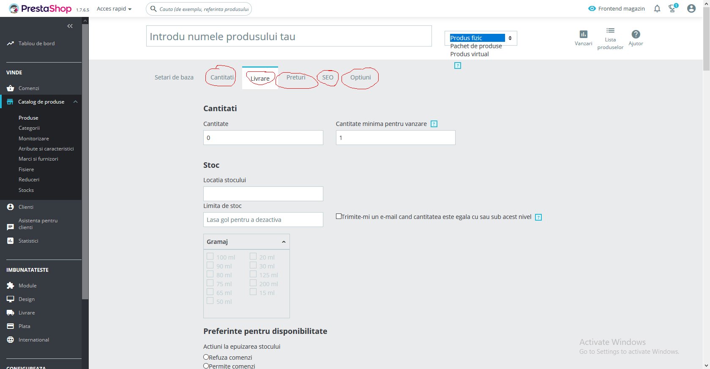Screen dimensions: 710x369
Task: Open the user profile avatar icon
Action: 691,8
